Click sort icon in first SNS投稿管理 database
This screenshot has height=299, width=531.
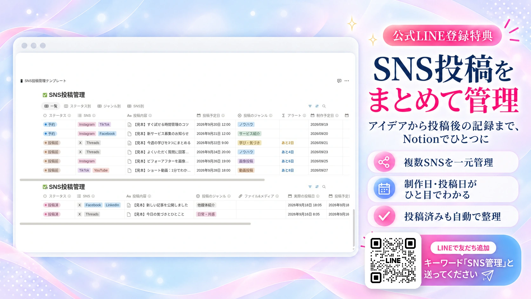pos(317,106)
